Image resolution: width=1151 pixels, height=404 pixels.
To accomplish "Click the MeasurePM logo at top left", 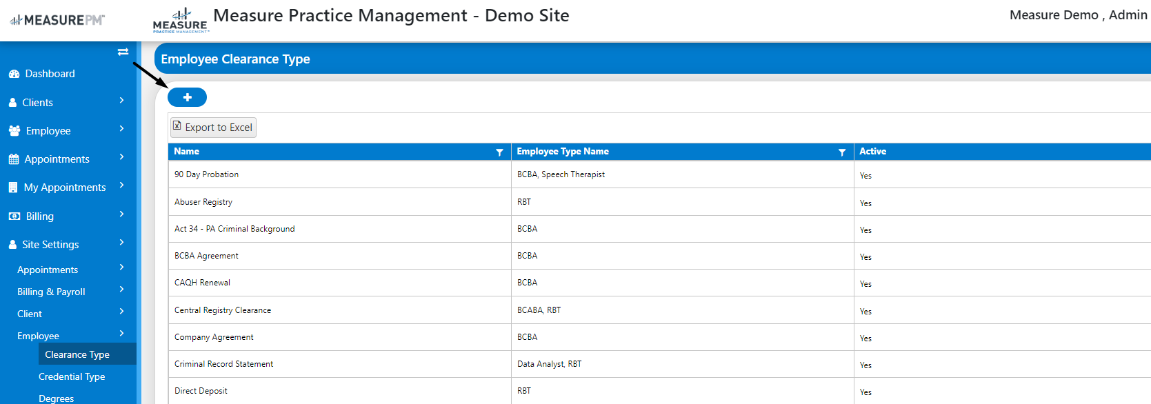I will click(57, 20).
